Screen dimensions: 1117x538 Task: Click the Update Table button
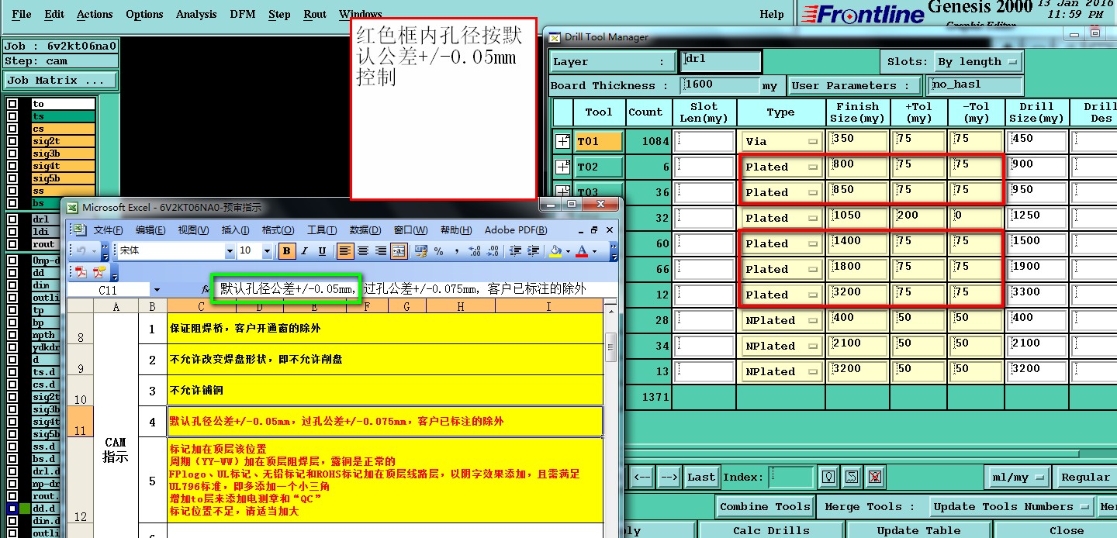pyautogui.click(x=918, y=530)
